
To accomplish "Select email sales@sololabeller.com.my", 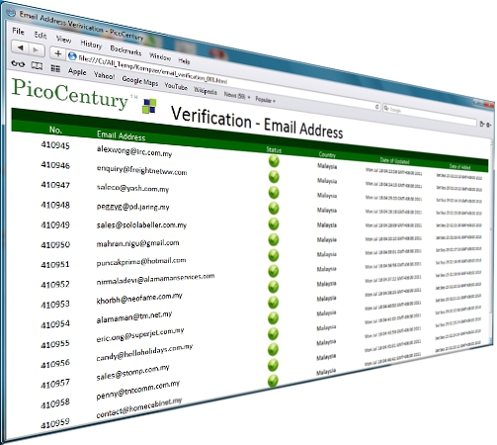I will coord(141,225).
